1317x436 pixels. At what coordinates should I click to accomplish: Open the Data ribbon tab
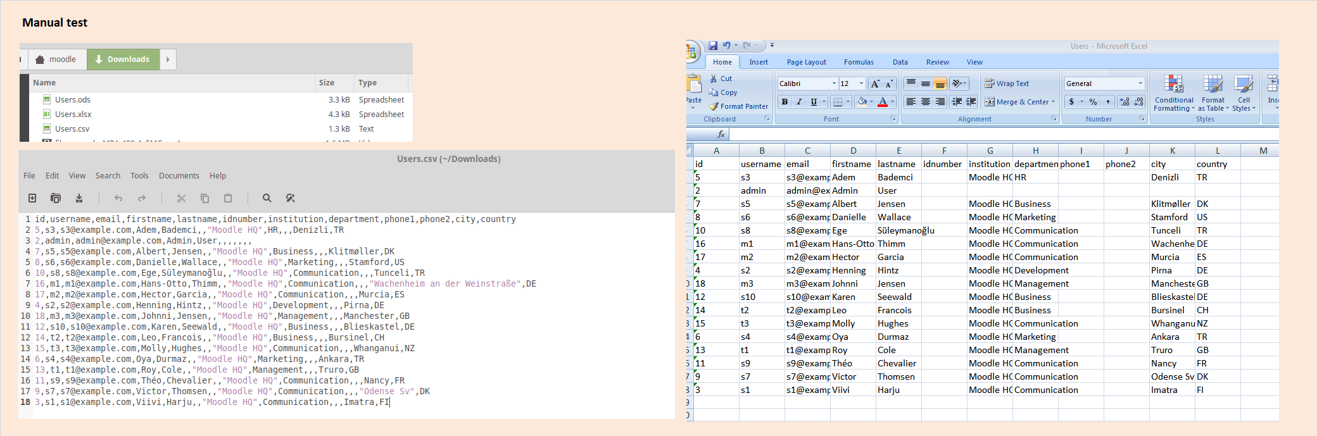point(900,62)
